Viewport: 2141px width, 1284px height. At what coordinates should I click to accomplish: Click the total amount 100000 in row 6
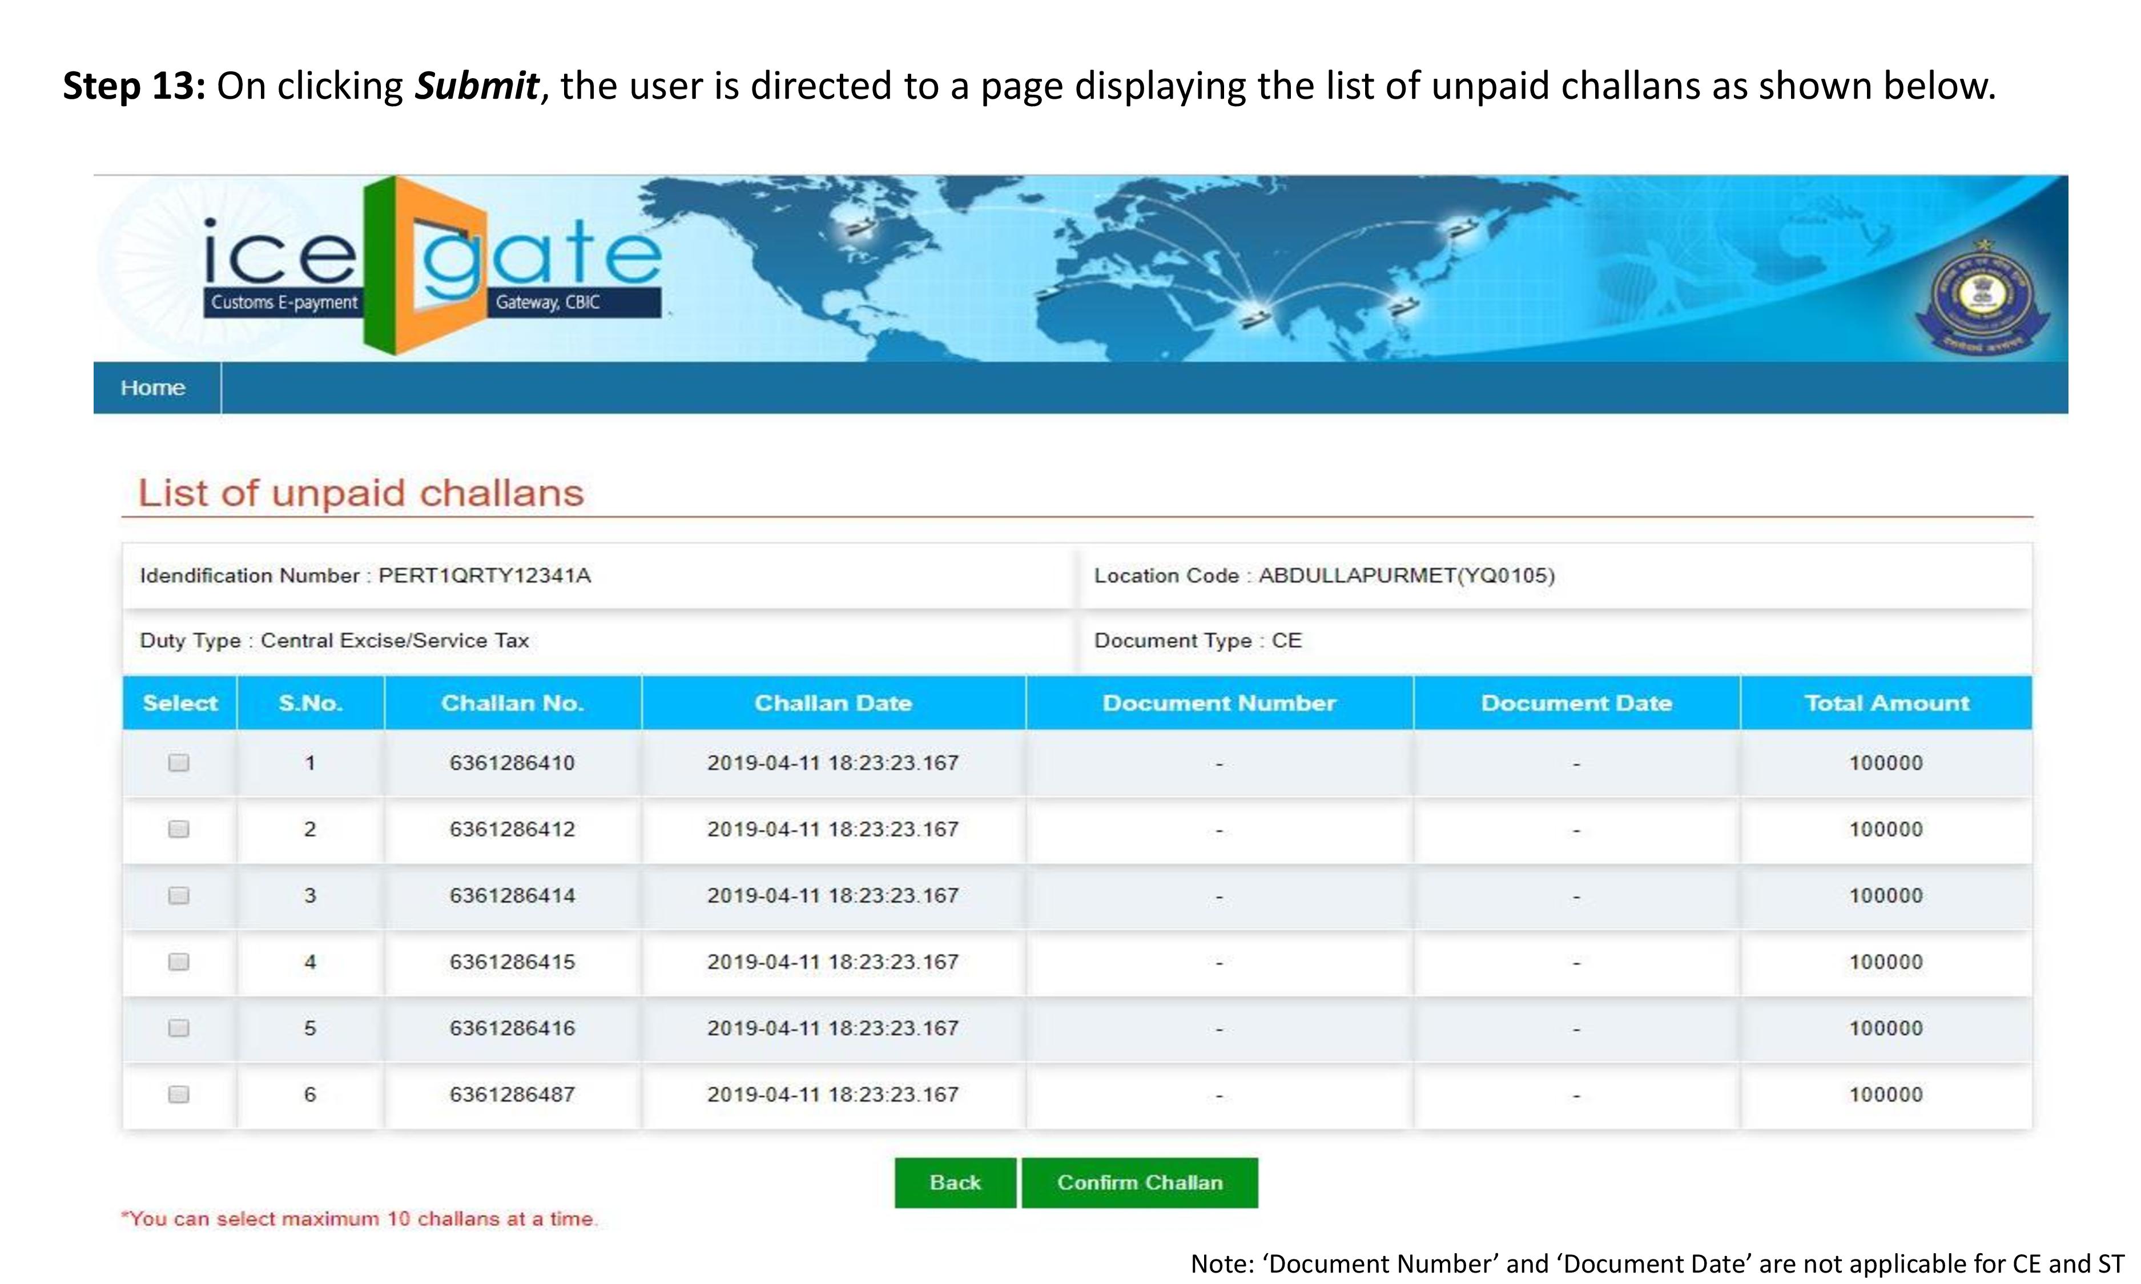pyautogui.click(x=1886, y=1095)
